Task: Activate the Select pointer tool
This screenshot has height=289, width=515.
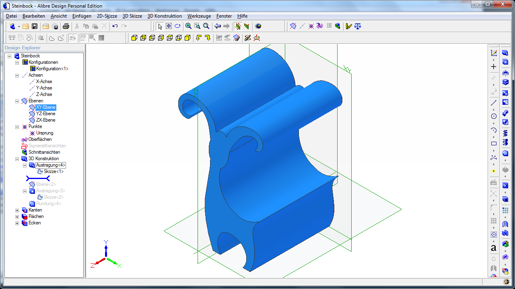Action: pyautogui.click(x=160, y=26)
